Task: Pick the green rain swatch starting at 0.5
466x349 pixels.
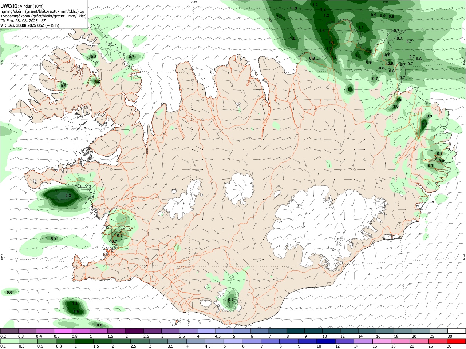Action: pyautogui.click(x=47, y=341)
